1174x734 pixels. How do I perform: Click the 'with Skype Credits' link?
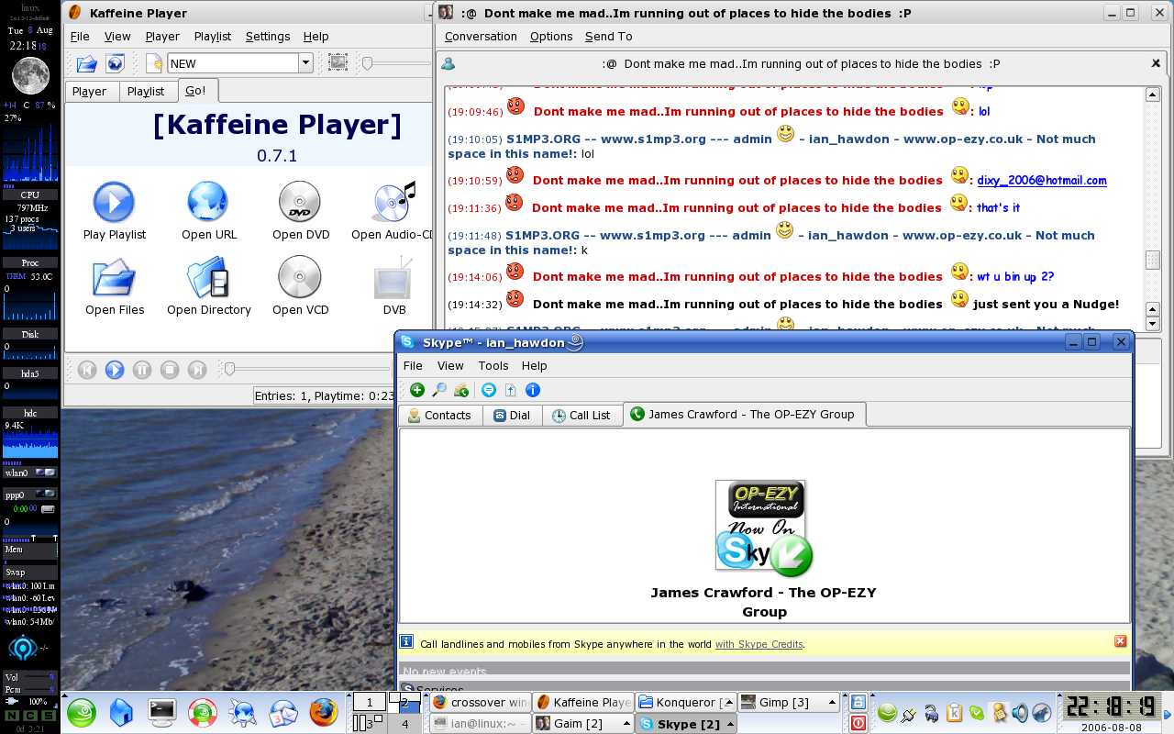tap(759, 644)
